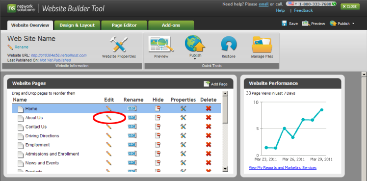Viewport: 367px width, 181px height.
Task: Rename the Admissions and Enrollment page
Action: tap(132, 154)
